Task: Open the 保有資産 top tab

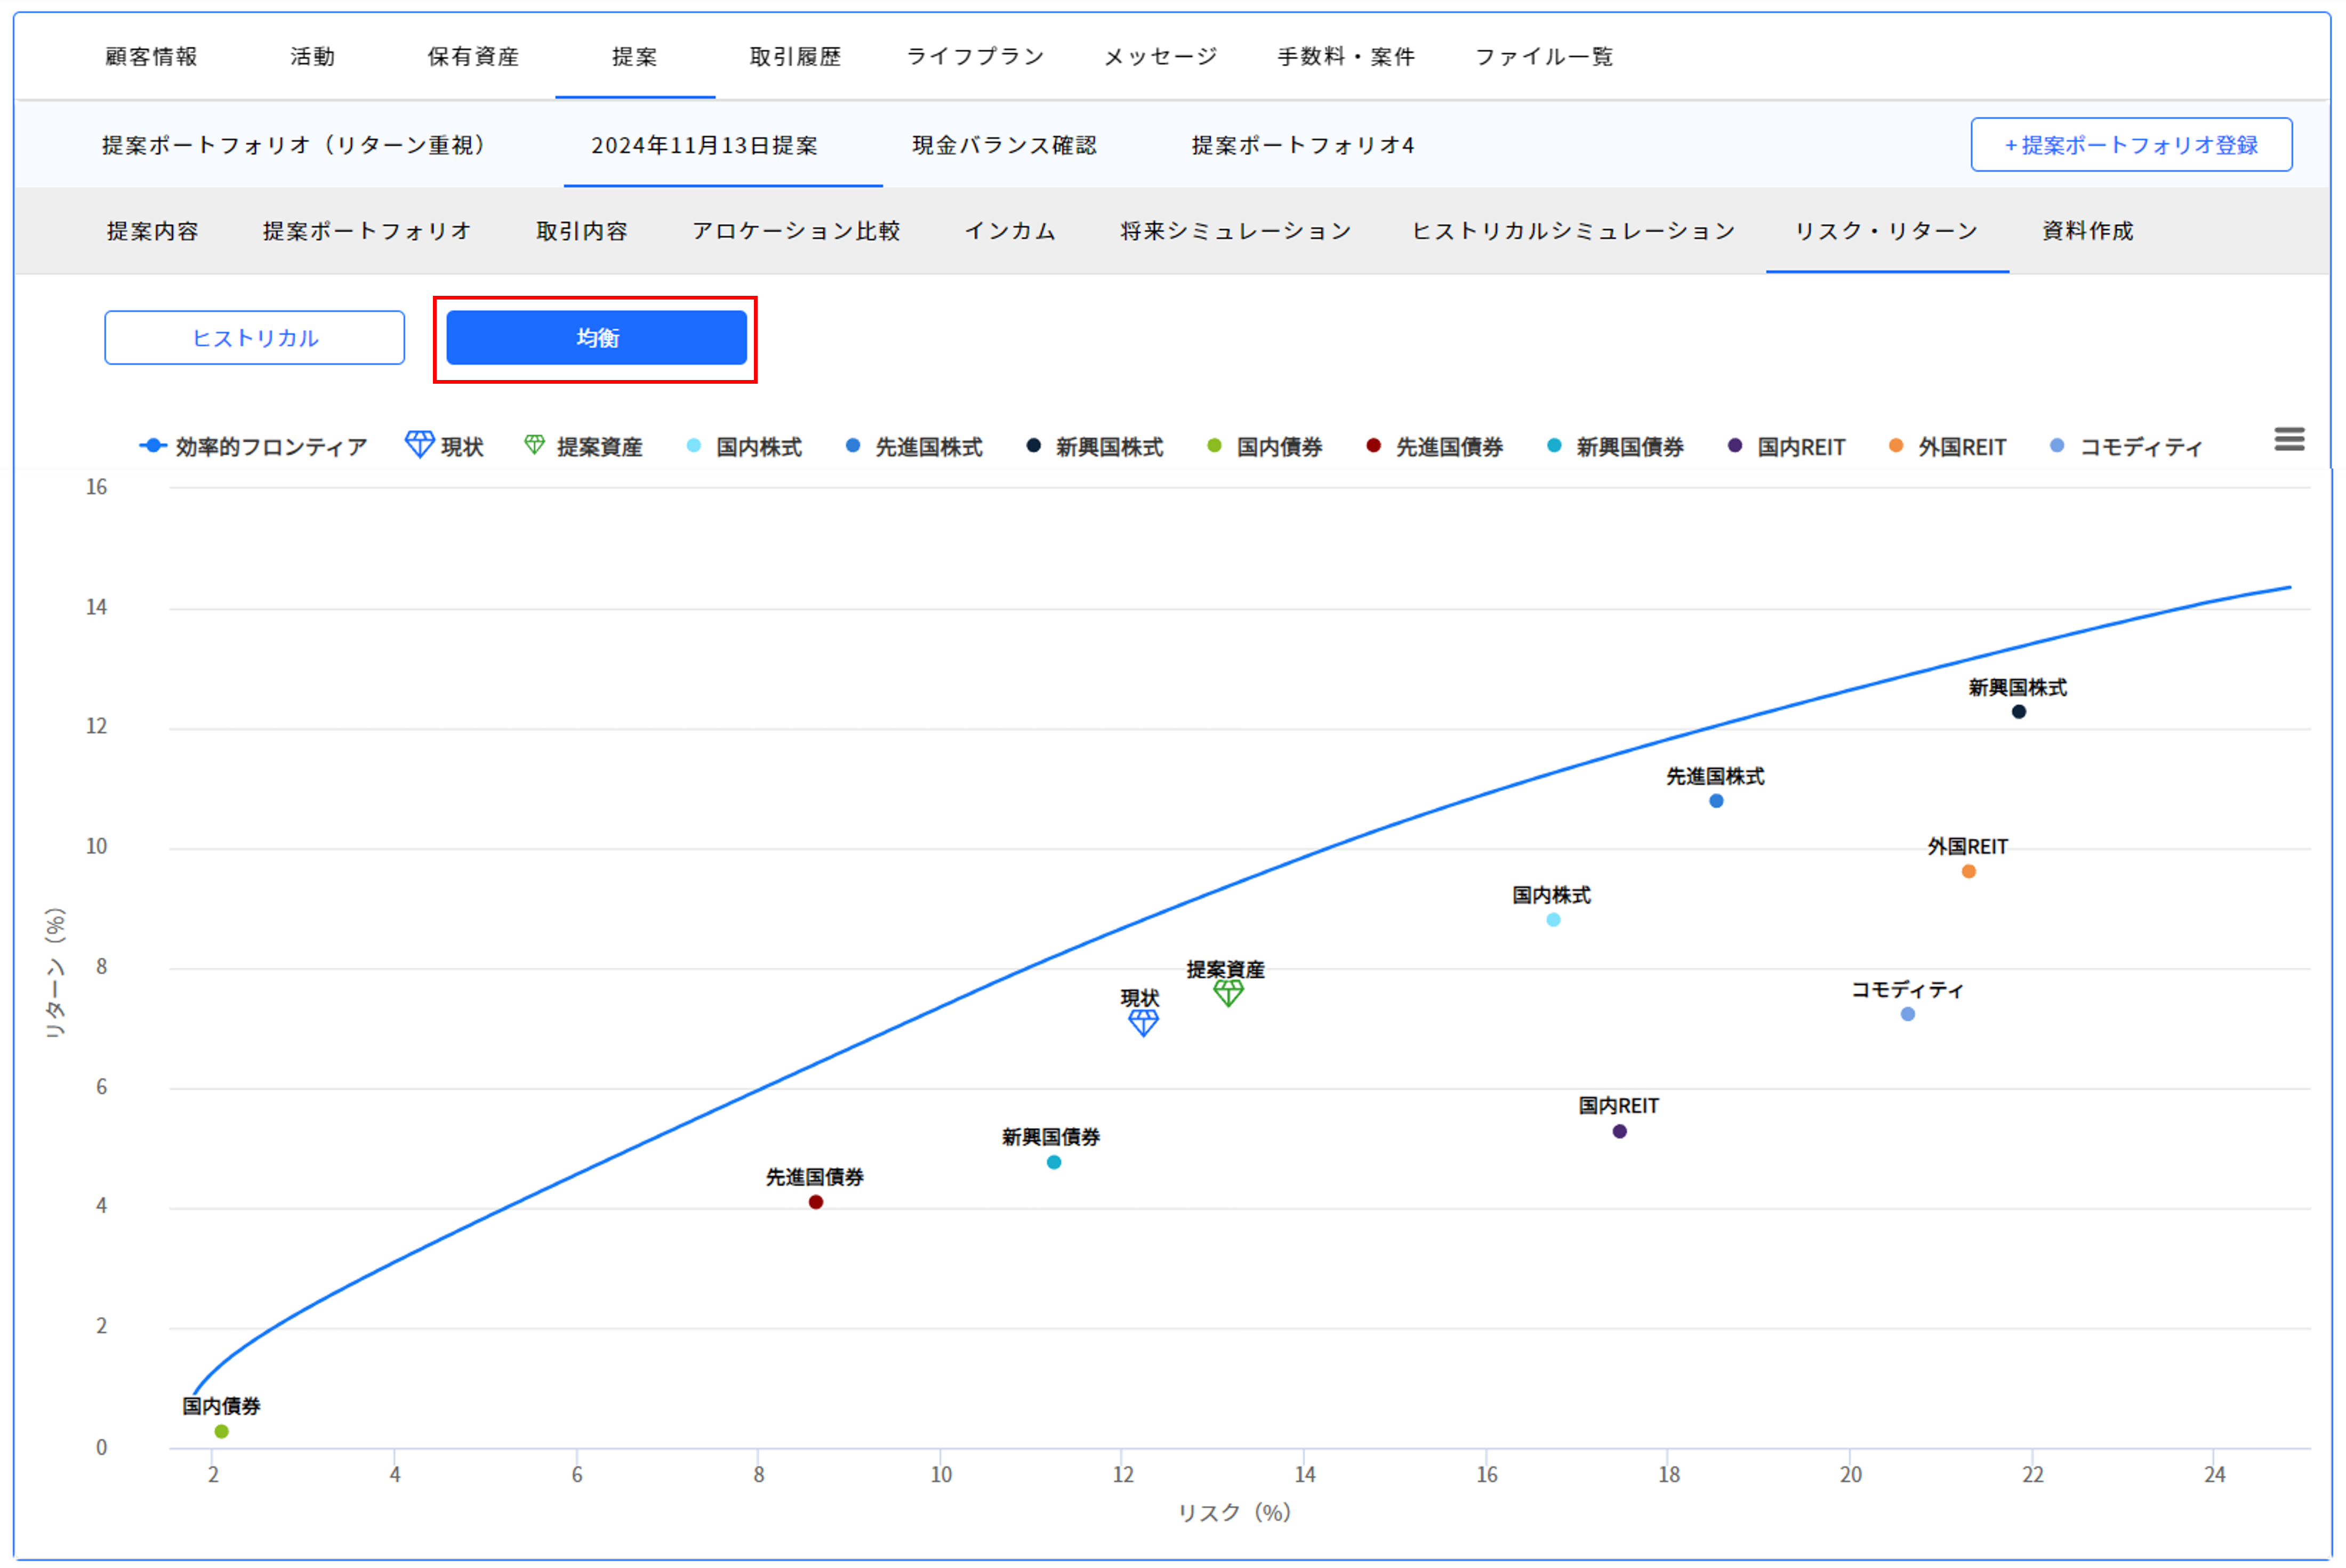Action: (473, 57)
